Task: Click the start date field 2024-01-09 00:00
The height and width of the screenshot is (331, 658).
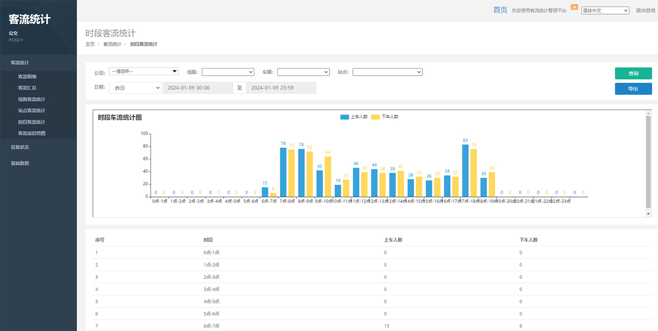Action: pos(197,88)
